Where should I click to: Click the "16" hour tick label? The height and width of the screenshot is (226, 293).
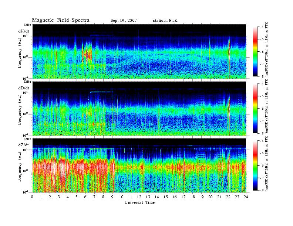tap(175, 197)
